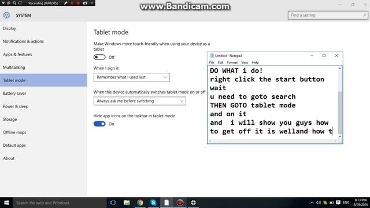Image resolution: width=370 pixels, height=208 pixels.
Task: Select Battery saver in sidebar
Action: point(43,94)
